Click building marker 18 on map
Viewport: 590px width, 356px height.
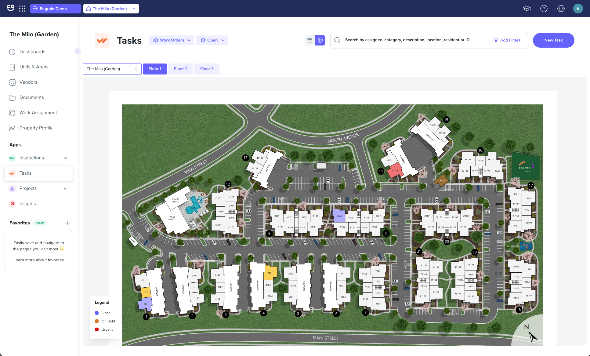(519, 310)
